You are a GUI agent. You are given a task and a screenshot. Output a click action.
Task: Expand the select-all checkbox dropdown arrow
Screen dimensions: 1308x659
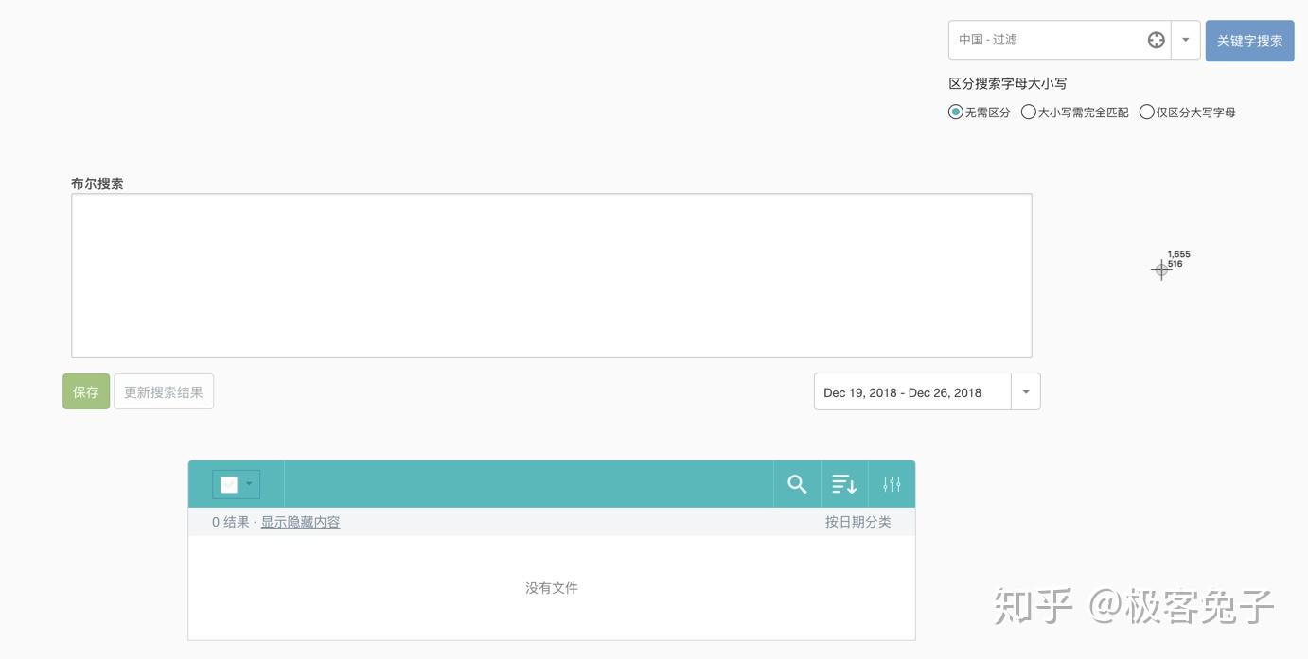tap(249, 484)
